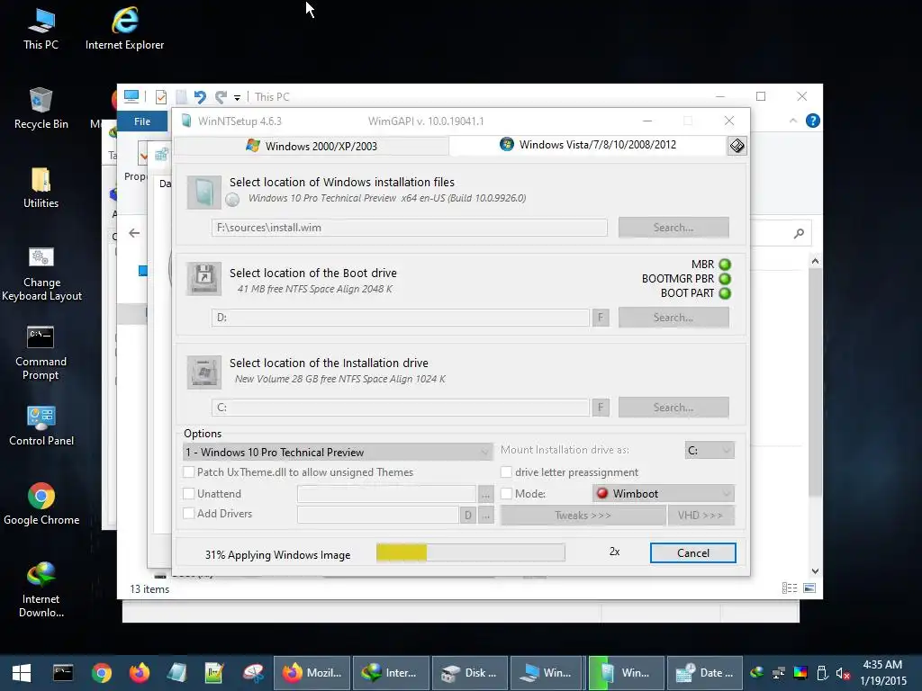Viewport: 922px width, 691px height.
Task: Click the Explorer help question mark icon
Action: 813,121
